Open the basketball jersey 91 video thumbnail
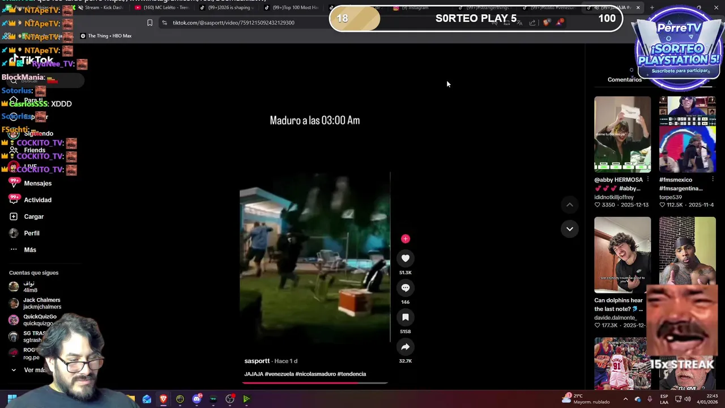The width and height of the screenshot is (725, 408). point(622,363)
